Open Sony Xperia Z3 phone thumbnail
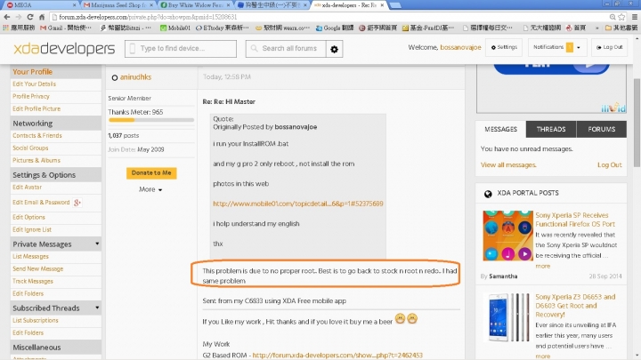 [x=507, y=317]
